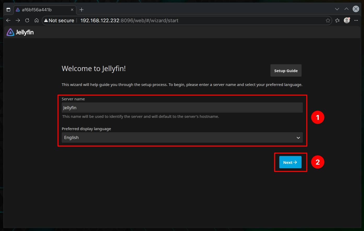364x231 pixels.
Task: Open the browser tab search chevron
Action: click(x=337, y=9)
